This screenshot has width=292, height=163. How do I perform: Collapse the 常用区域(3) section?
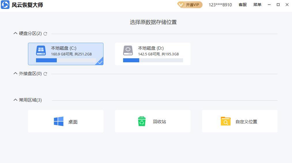click(15, 100)
